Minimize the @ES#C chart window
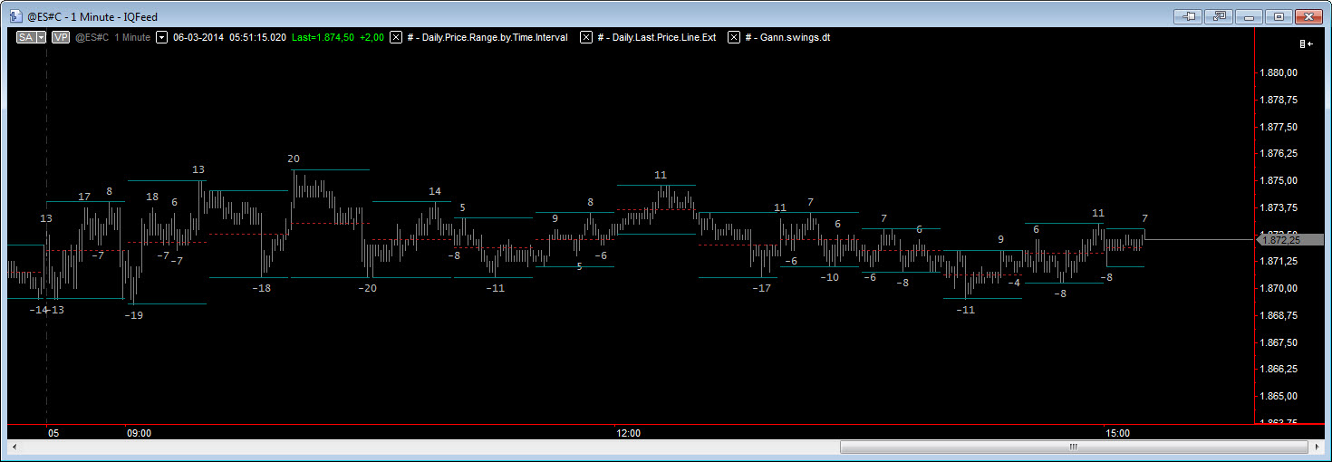Image resolution: width=1332 pixels, height=462 pixels. 1249,16
